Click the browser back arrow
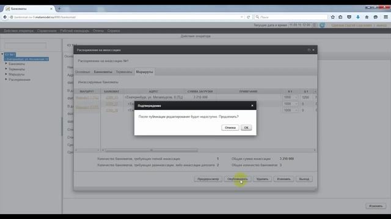Image resolution: width=391 pixels, height=219 pixels. tap(5, 17)
